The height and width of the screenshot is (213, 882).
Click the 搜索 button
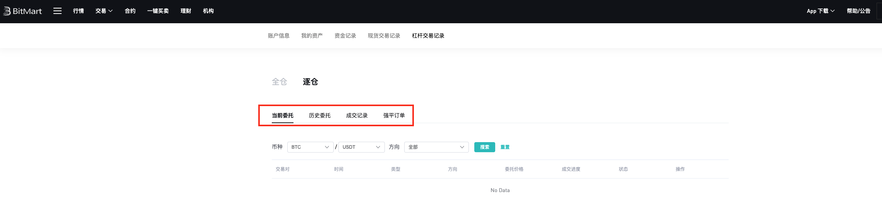pos(484,147)
